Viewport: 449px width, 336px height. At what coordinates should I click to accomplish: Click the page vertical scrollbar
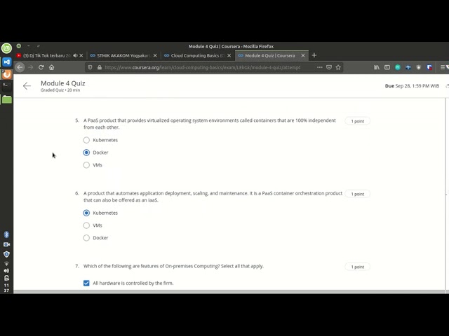point(446,195)
